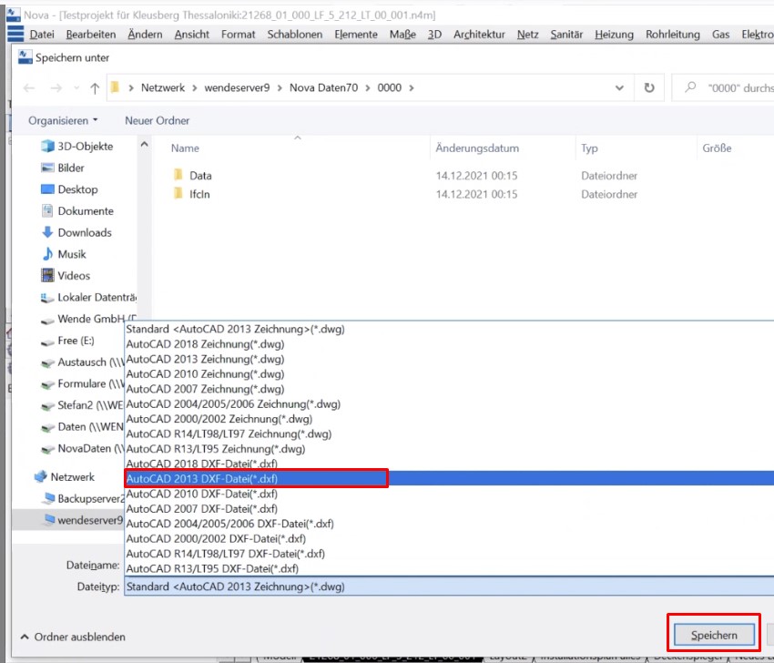Select AutoCAD 2000/2002 DXF-Datei(*.dxf) option
The height and width of the screenshot is (663, 774).
[449, 538]
